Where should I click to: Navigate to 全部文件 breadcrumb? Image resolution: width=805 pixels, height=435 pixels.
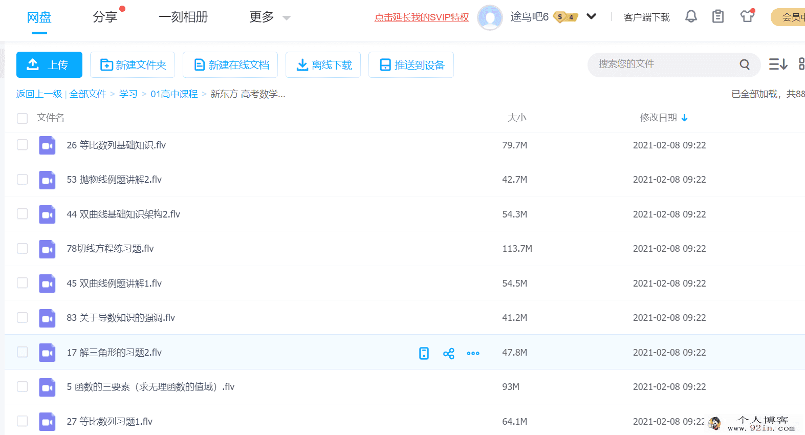tap(88, 94)
